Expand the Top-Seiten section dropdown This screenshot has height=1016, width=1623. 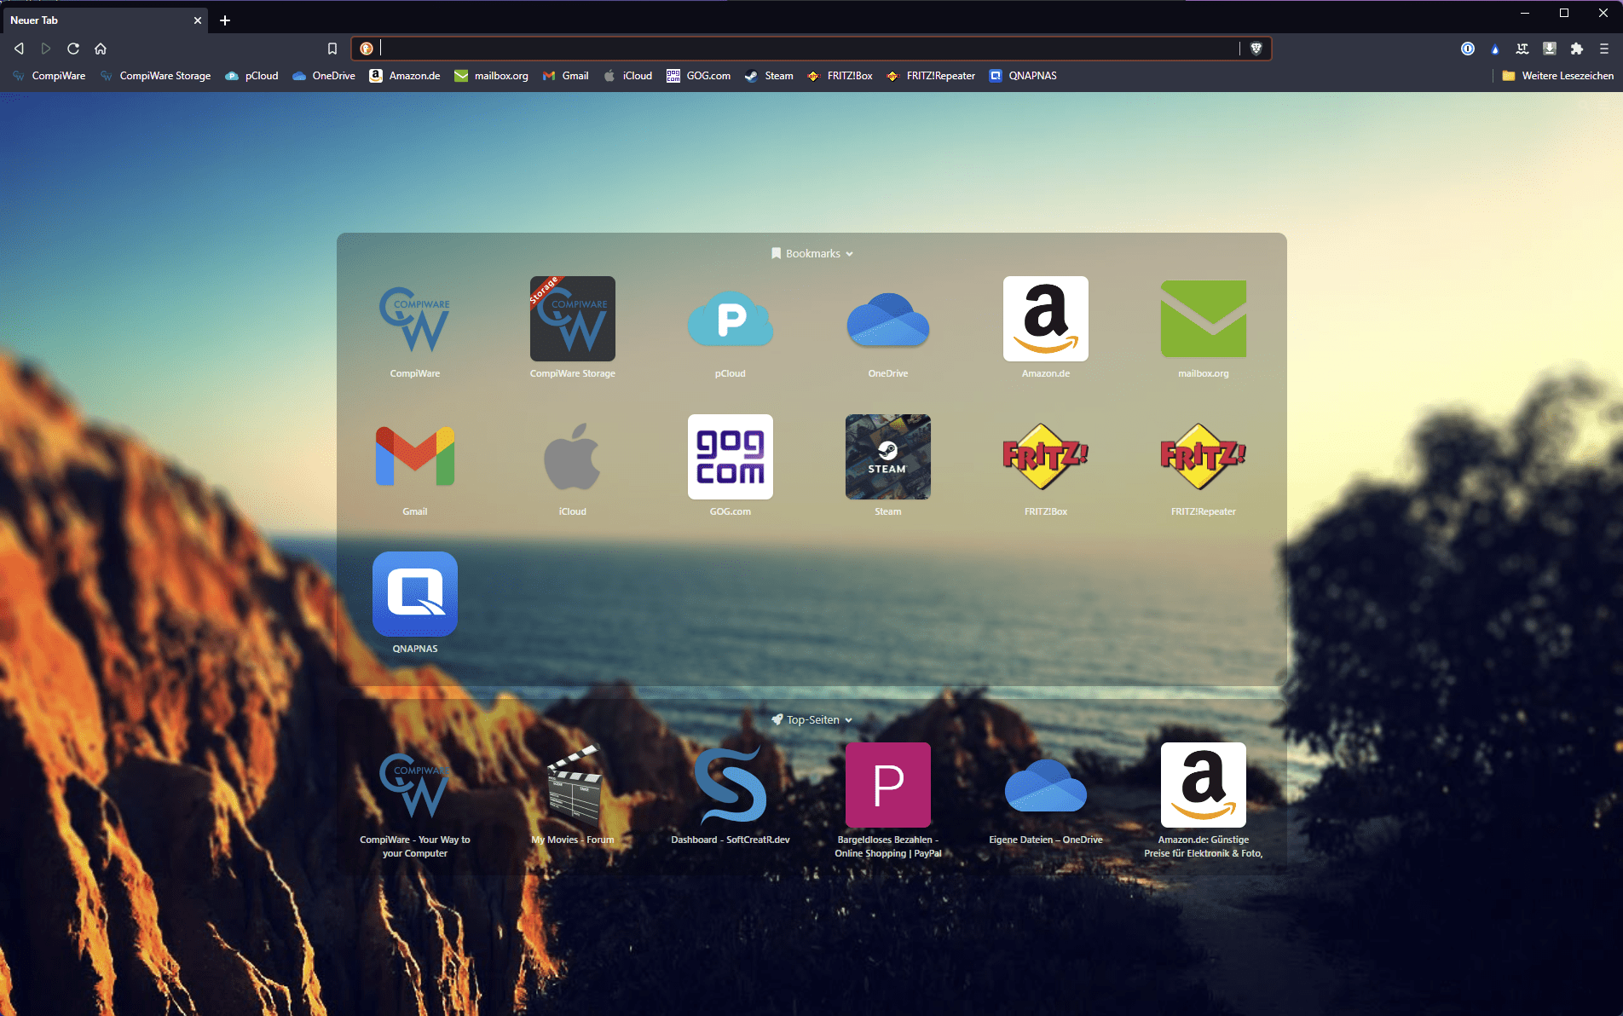pos(811,720)
